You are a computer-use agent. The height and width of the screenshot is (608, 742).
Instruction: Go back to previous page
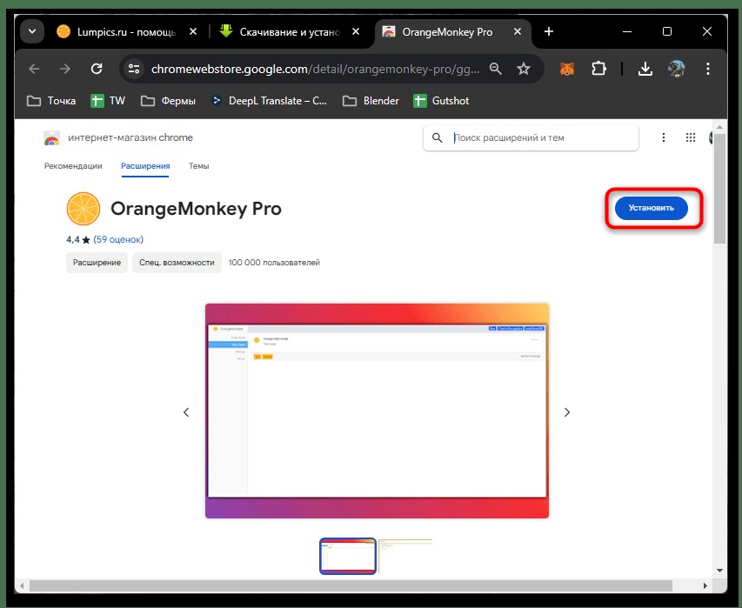click(34, 69)
